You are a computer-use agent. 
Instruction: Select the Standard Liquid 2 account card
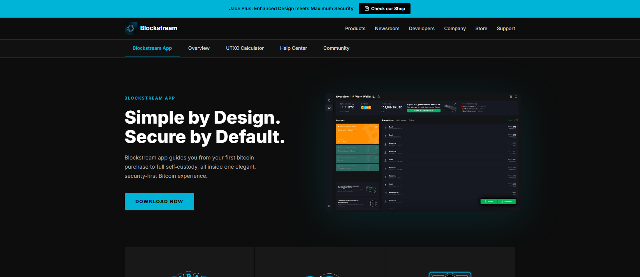(x=358, y=167)
